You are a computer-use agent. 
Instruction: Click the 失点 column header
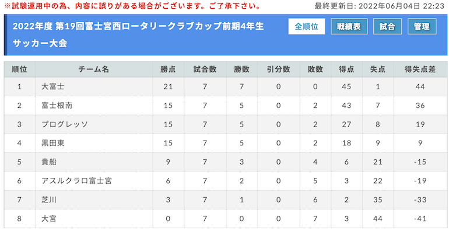pyautogui.click(x=378, y=69)
